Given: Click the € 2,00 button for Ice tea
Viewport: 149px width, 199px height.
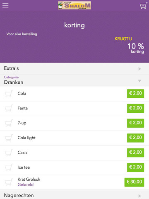Looking at the screenshot, I should coord(135,167).
